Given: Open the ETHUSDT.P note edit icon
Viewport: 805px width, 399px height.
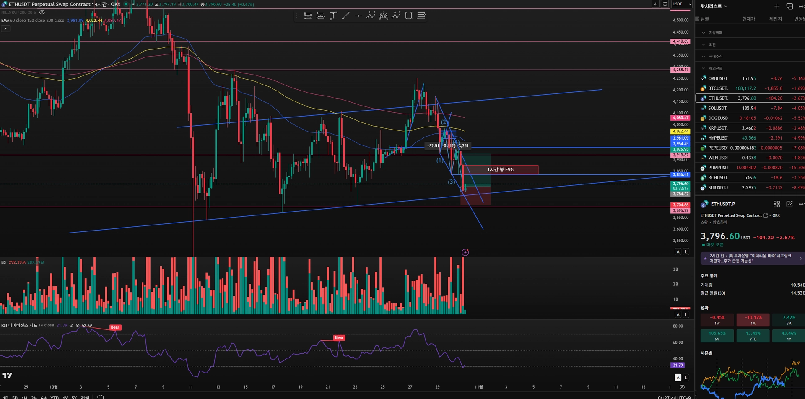Looking at the screenshot, I should click(789, 204).
